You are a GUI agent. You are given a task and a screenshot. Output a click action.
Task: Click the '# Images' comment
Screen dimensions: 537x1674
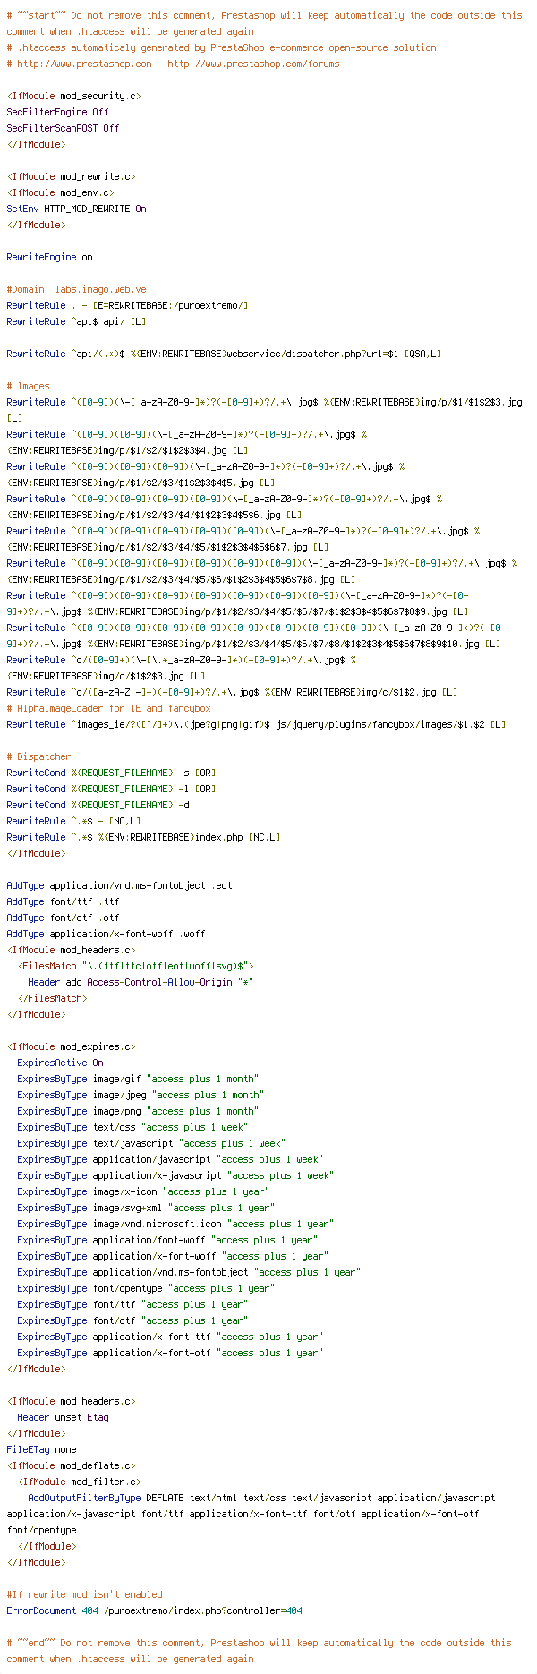pos(28,386)
